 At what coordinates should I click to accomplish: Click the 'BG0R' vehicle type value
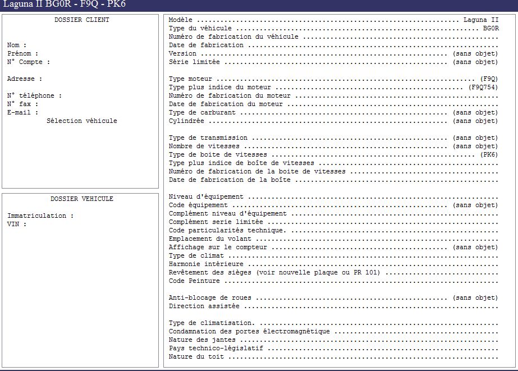coord(491,29)
